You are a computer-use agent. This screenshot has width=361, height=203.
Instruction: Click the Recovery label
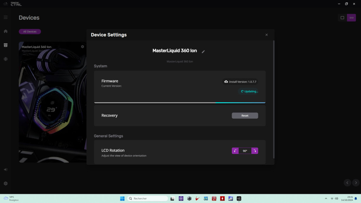[109, 115]
